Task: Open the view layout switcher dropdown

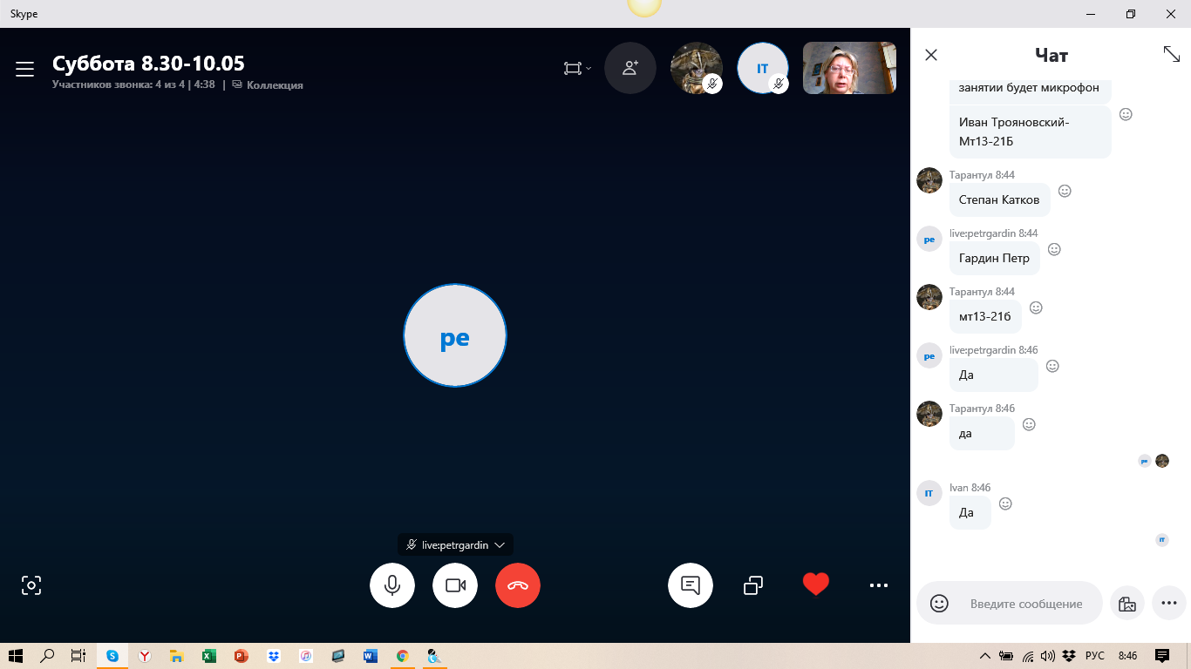Action: click(576, 68)
